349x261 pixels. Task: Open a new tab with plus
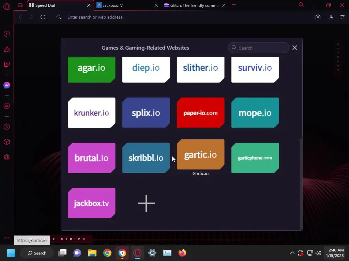(234, 5)
